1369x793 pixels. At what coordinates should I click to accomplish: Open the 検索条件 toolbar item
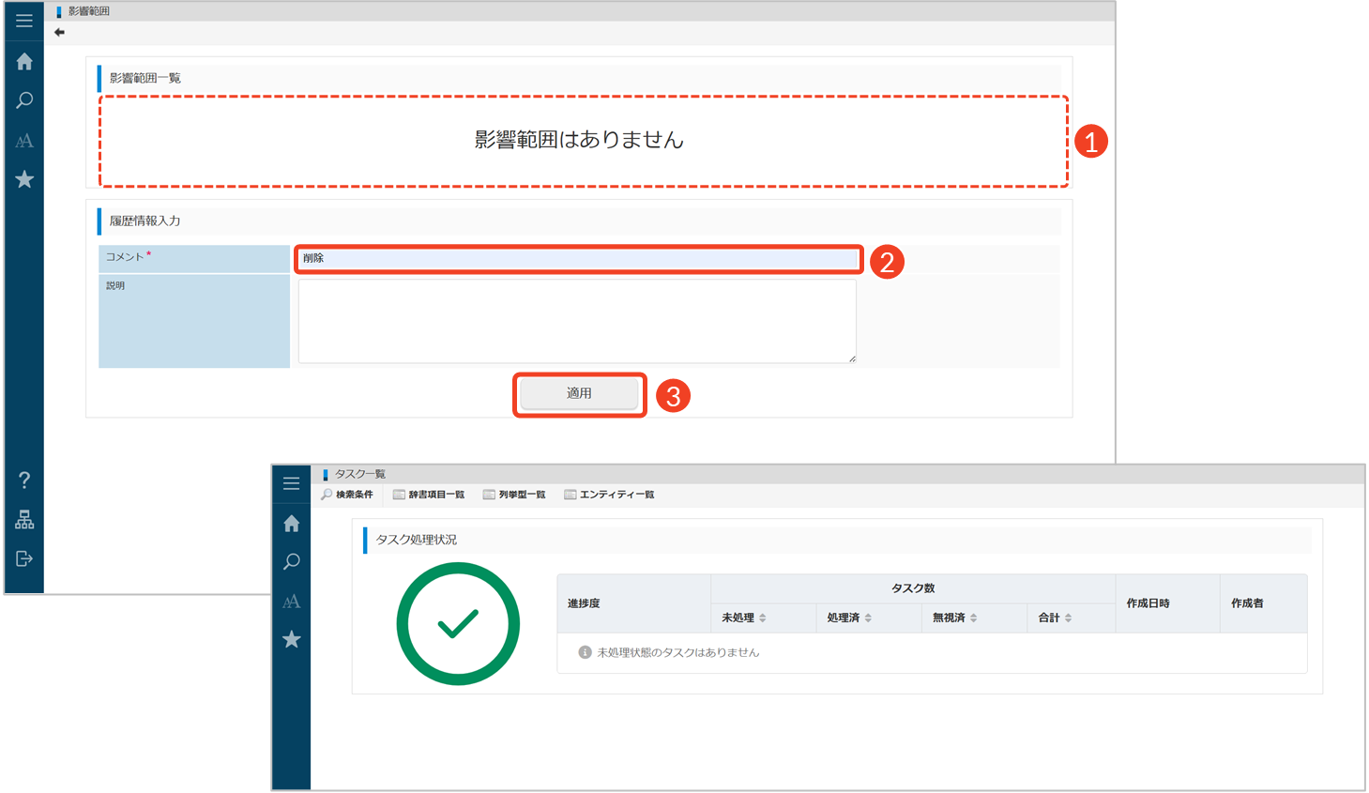click(347, 495)
